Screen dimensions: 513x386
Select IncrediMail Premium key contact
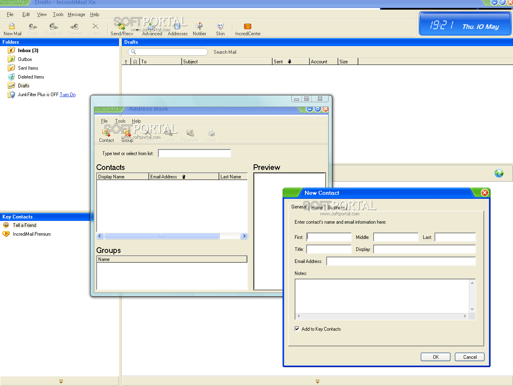pos(32,234)
